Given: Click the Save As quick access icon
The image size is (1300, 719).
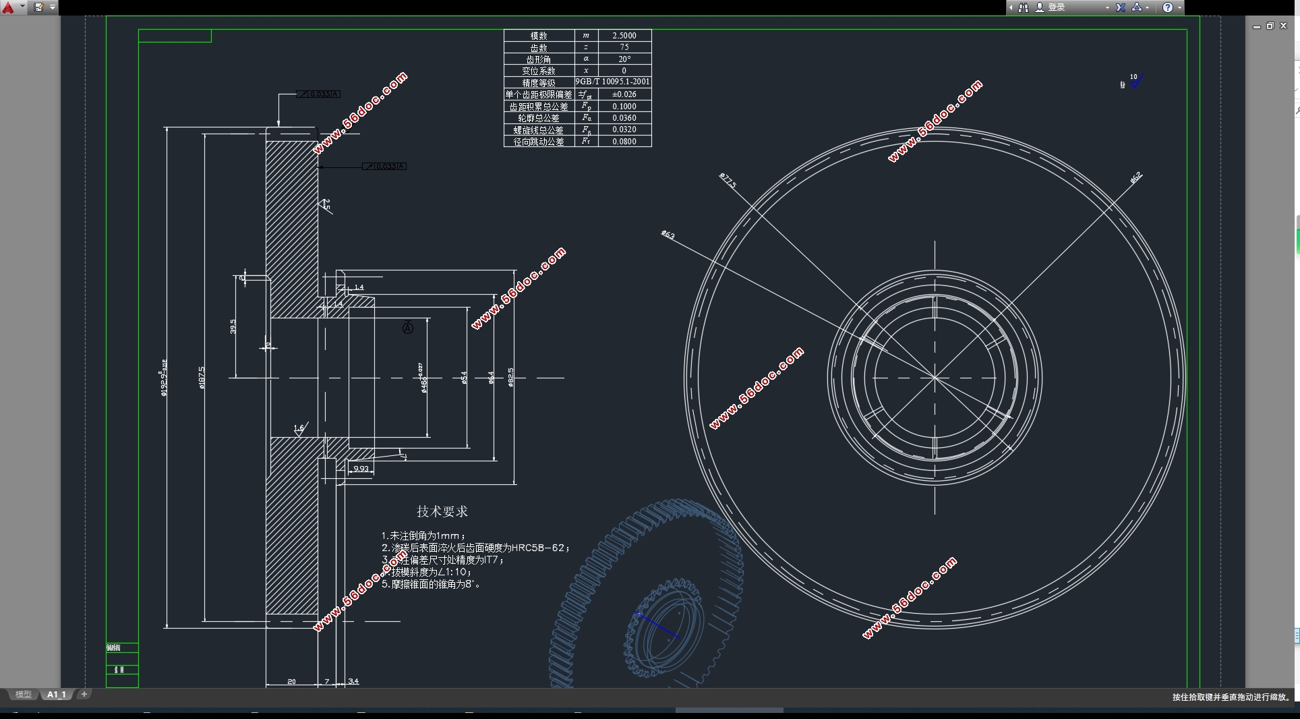Looking at the screenshot, I should [39, 7].
